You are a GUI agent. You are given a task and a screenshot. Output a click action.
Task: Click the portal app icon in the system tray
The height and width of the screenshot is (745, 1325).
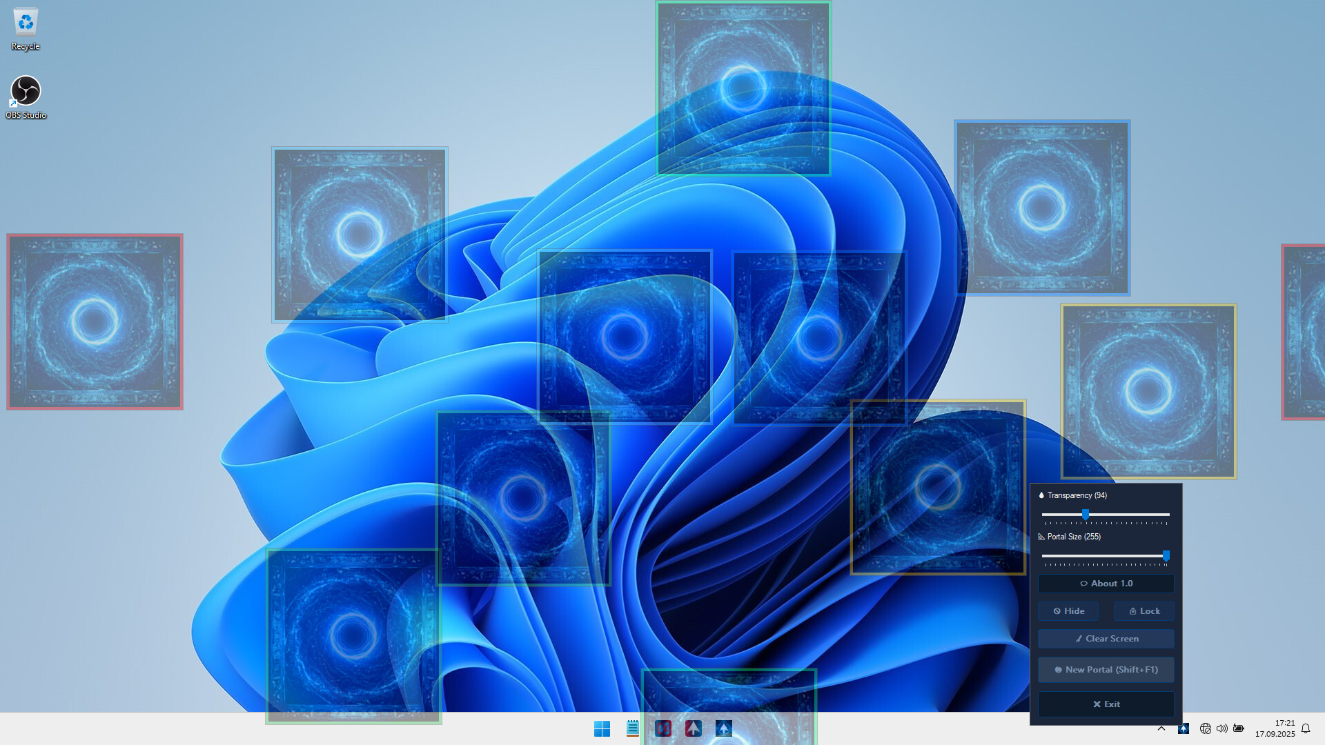coord(1184,728)
